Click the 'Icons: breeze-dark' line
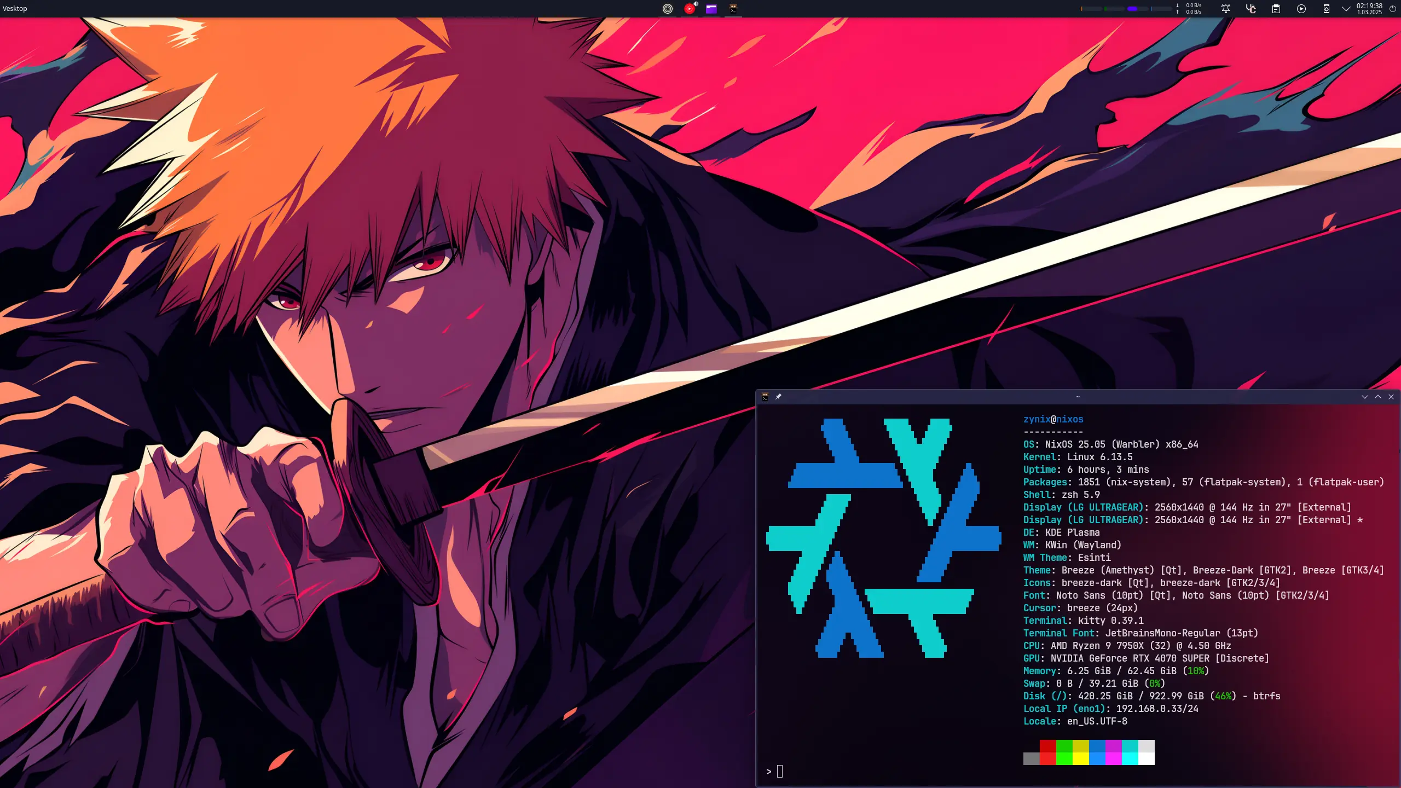 point(1152,583)
